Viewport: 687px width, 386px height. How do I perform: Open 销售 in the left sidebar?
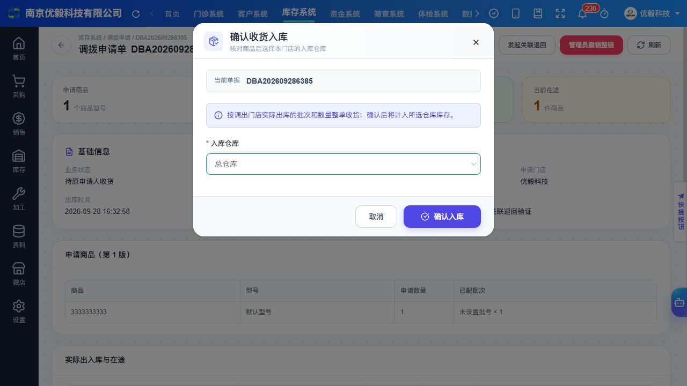click(x=19, y=124)
